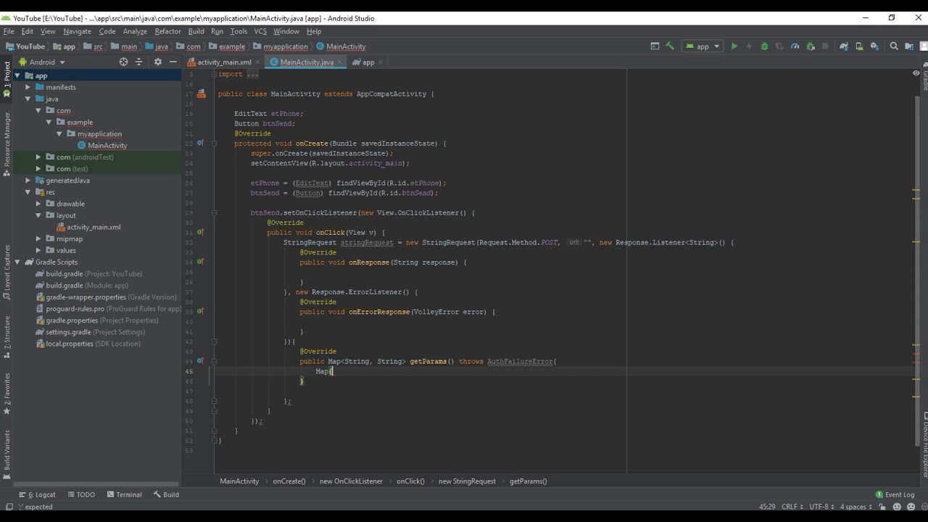Open the Terminal tool window
The height and width of the screenshot is (522, 928).
pos(124,494)
